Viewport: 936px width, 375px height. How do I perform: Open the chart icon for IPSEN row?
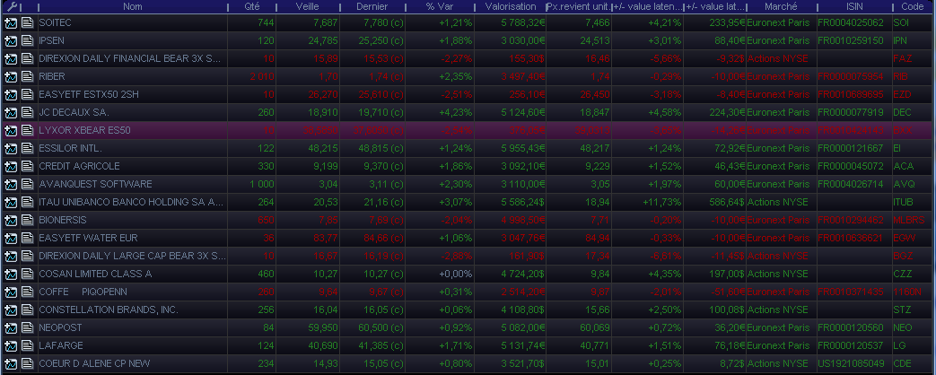pyautogui.click(x=11, y=41)
